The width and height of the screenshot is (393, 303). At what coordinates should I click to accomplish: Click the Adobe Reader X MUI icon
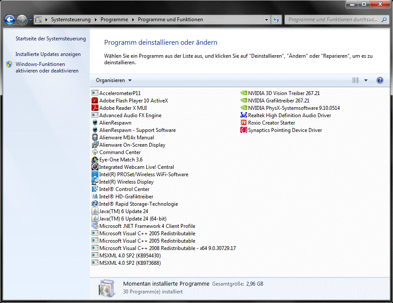point(95,108)
